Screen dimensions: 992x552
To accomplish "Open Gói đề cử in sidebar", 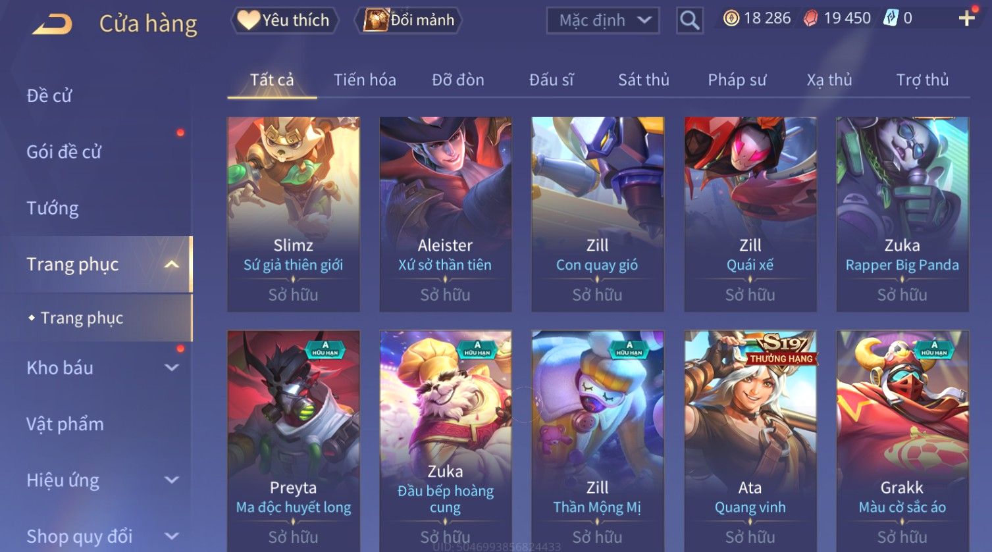I will coord(64,152).
